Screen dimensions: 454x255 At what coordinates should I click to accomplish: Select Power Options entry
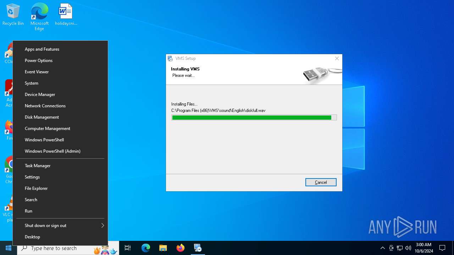pos(60,61)
